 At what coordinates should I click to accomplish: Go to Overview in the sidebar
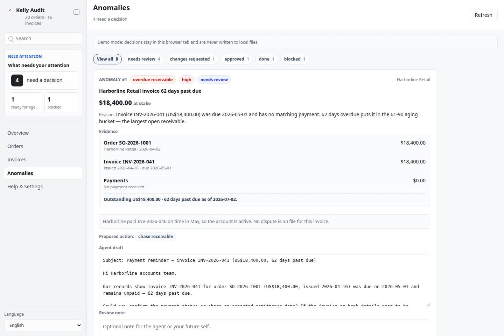coord(43,133)
